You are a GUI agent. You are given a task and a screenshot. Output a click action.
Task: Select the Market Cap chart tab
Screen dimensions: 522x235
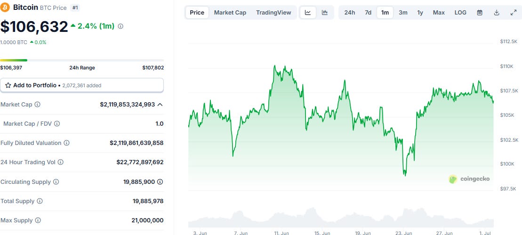230,13
